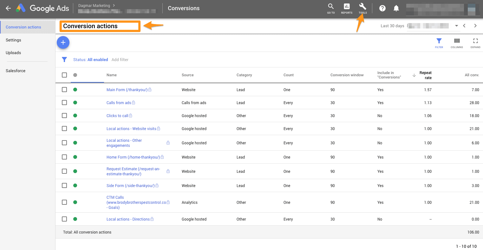The image size is (483, 250).
Task: Go to the previous date range
Action: (x=464, y=26)
